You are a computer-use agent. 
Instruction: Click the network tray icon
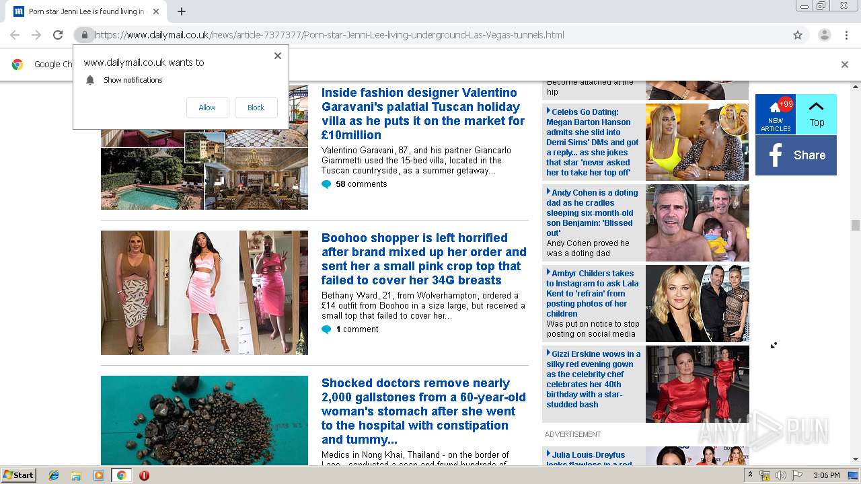pos(765,475)
